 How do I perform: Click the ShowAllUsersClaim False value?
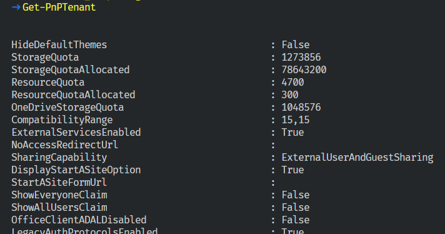pos(296,207)
